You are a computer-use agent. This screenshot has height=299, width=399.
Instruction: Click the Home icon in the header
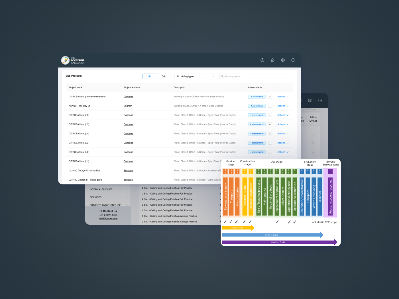tap(272, 60)
